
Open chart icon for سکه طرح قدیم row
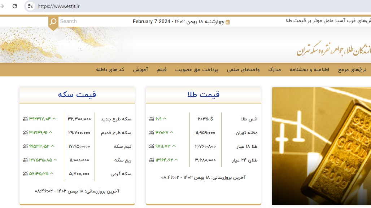(x=25, y=133)
